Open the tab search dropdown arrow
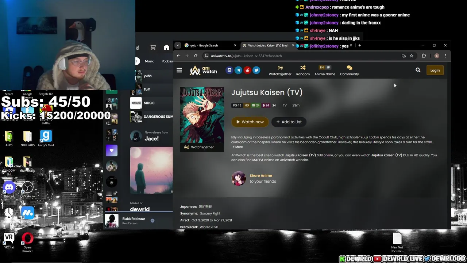467x263 pixels. 178,46
